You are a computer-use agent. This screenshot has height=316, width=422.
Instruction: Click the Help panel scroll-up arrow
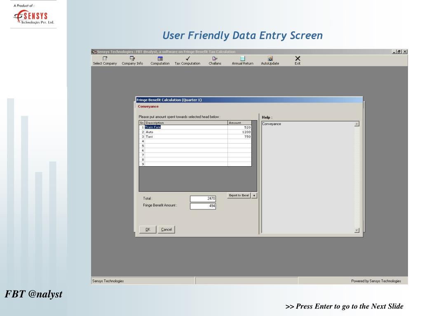coord(357,124)
